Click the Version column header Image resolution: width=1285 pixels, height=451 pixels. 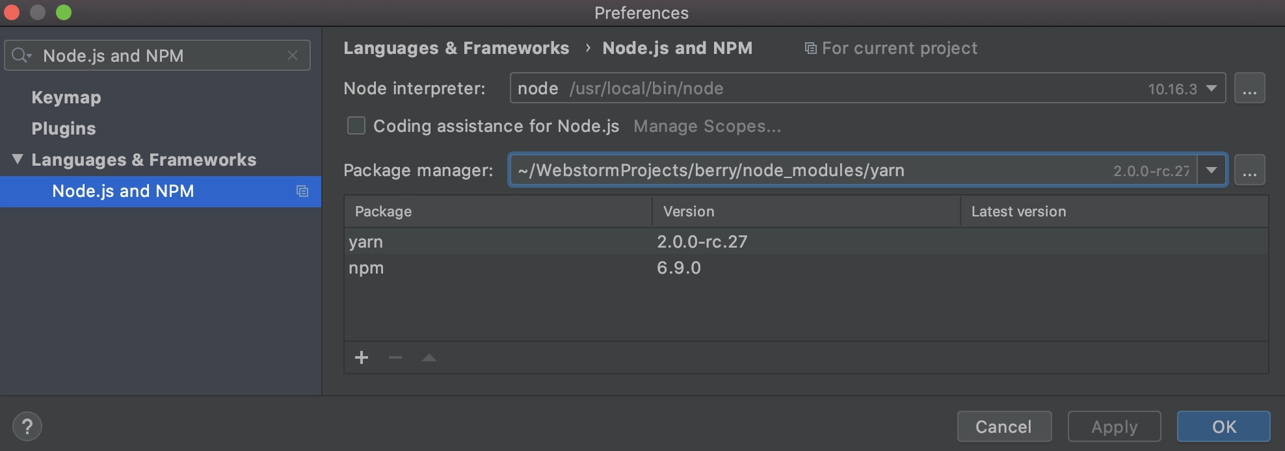coord(806,212)
